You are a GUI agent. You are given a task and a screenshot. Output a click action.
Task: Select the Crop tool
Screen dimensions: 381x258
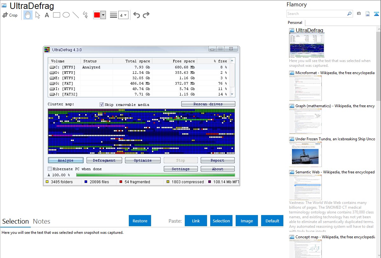[x=10, y=15]
